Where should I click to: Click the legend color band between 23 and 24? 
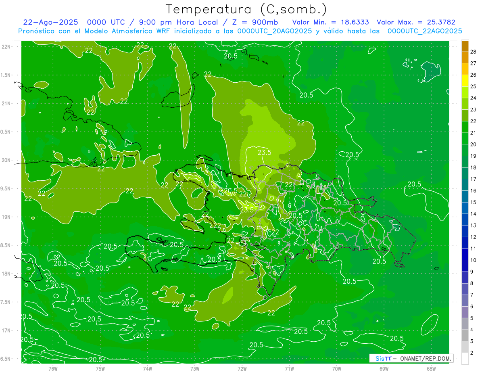(465, 104)
